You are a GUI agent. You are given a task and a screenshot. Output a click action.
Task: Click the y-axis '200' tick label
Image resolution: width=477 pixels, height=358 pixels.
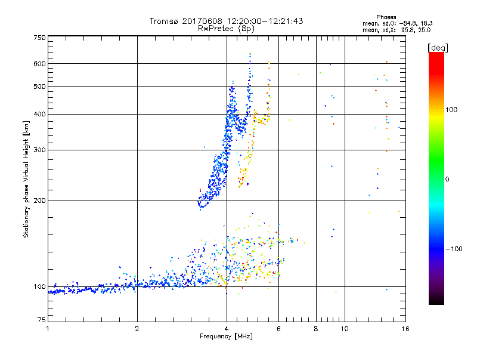[40, 200]
